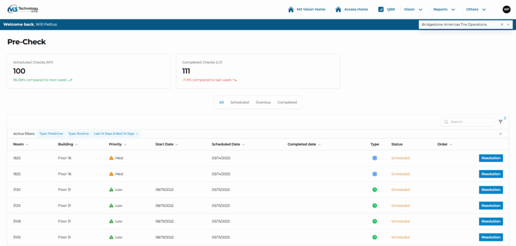The image size is (516, 246).
Task: Show only Scheduled checks tab
Action: [239, 102]
